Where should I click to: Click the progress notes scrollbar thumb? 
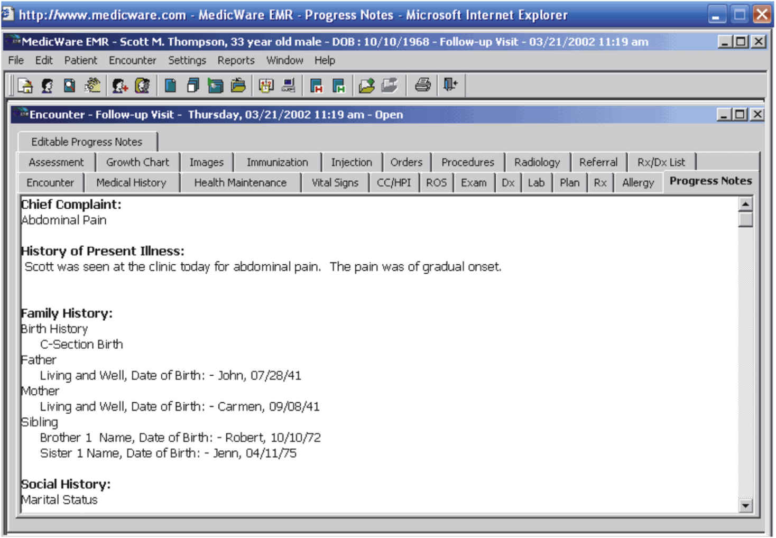(x=745, y=219)
